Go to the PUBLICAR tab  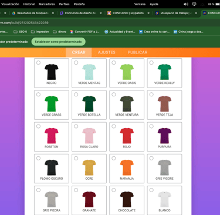click(138, 52)
